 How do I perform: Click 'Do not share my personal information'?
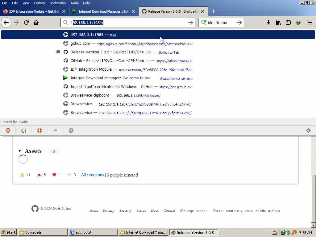coord(247,210)
